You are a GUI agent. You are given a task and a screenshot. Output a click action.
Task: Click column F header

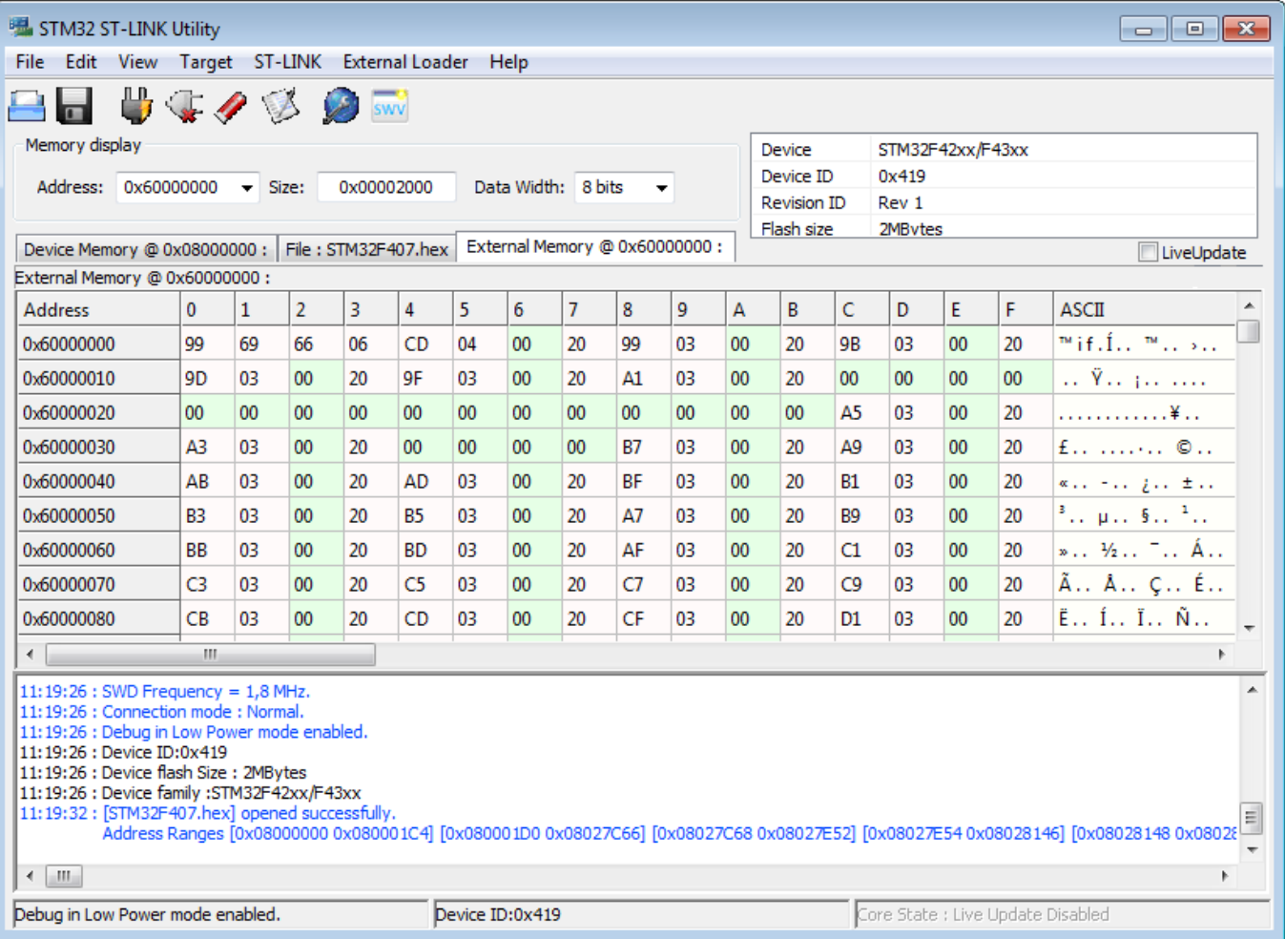1026,310
